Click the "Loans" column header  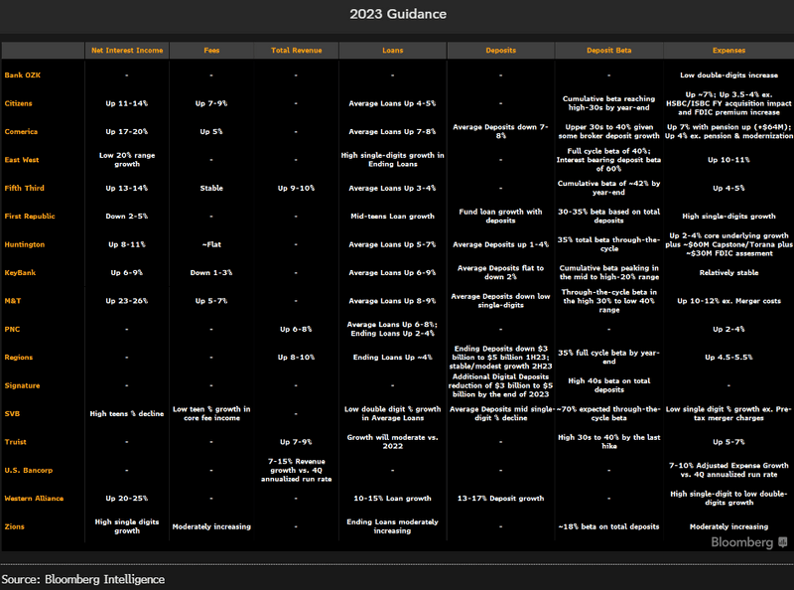[393, 51]
